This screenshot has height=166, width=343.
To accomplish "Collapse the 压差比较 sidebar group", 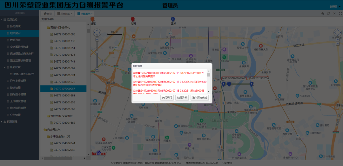I will pos(5,67).
